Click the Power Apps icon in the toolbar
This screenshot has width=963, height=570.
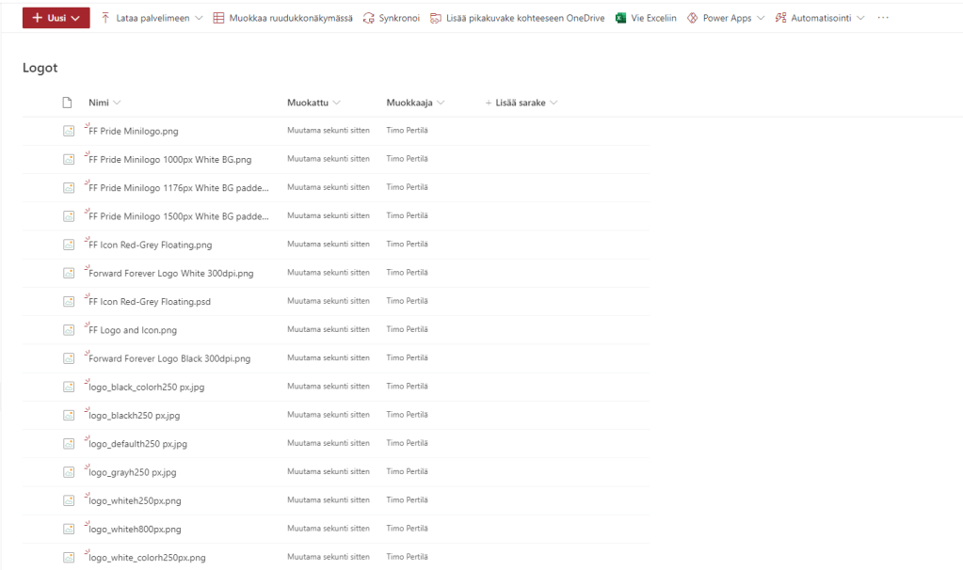[x=693, y=18]
